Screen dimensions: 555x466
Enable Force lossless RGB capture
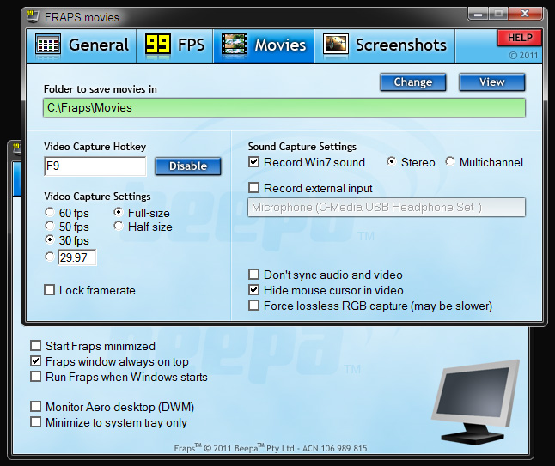(253, 306)
